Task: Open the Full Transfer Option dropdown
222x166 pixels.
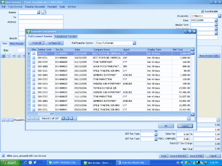Action: click(134, 43)
